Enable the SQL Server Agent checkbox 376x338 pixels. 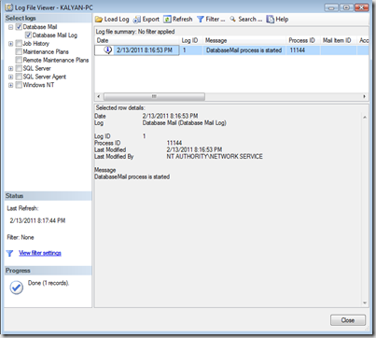tap(19, 77)
